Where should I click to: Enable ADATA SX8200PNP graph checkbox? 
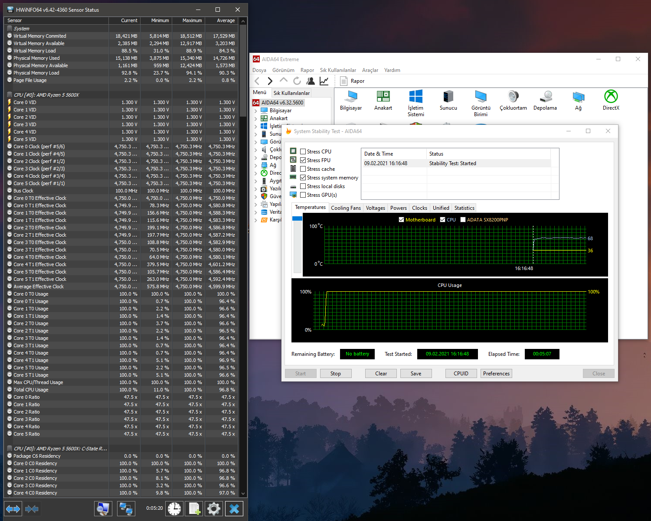(x=463, y=220)
